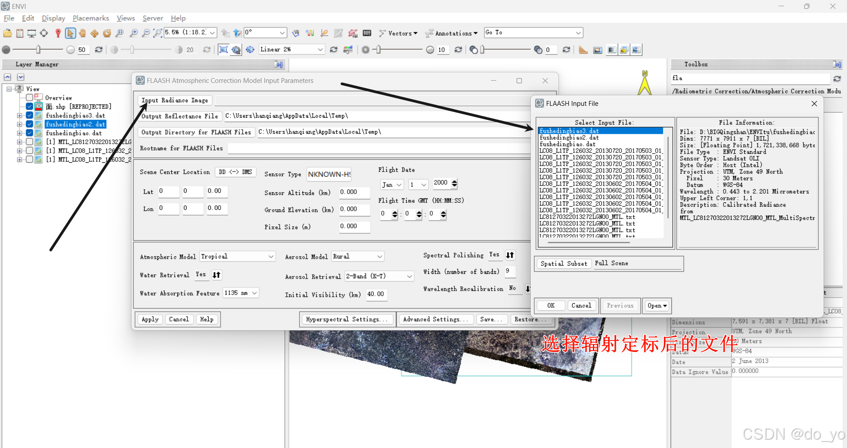This screenshot has height=448, width=847.
Task: Open the Edit menu
Action: click(28, 18)
